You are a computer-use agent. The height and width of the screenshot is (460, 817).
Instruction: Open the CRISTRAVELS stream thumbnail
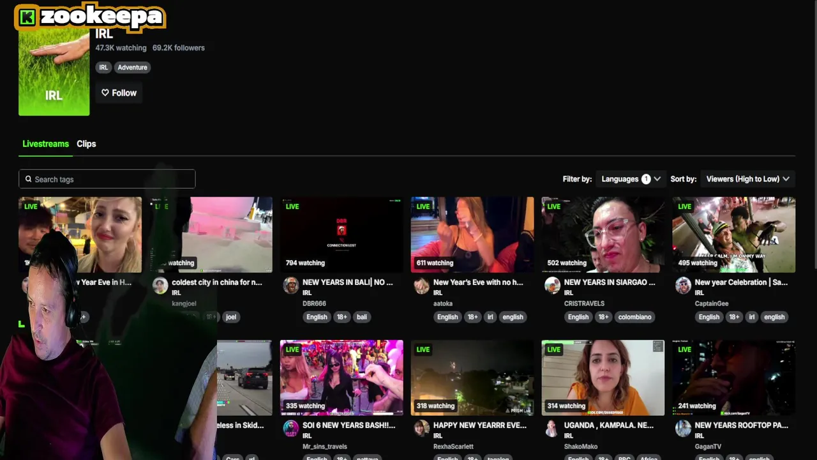tap(603, 234)
